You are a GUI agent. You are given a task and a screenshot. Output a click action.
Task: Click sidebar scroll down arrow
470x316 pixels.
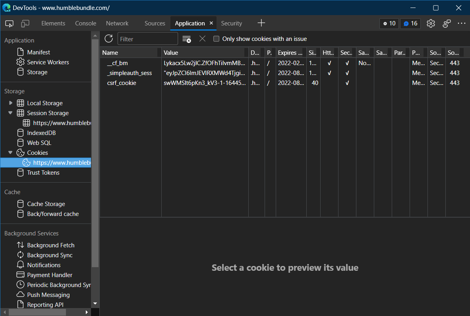click(95, 303)
